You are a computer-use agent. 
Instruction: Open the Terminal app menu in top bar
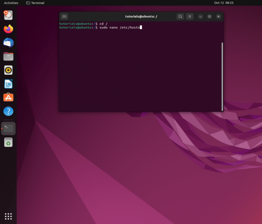coord(35,3)
